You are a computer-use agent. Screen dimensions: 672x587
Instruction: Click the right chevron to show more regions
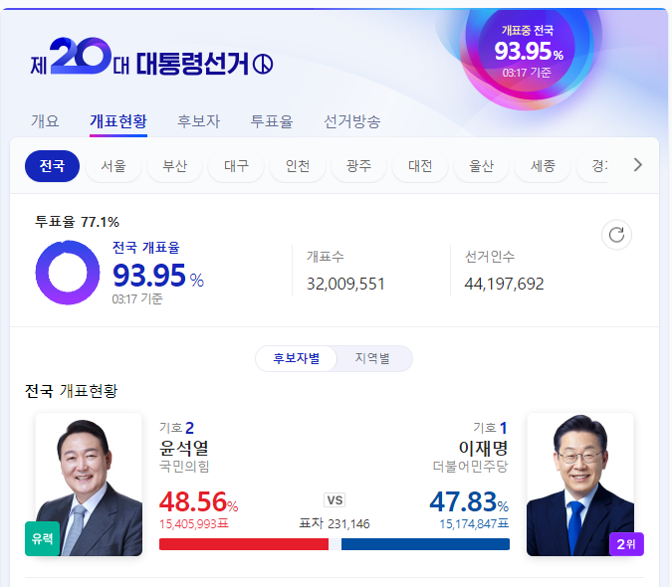pyautogui.click(x=638, y=165)
